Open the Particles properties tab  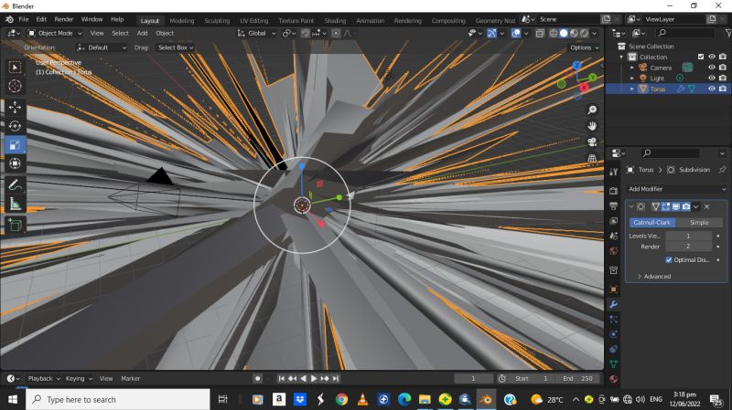(613, 320)
